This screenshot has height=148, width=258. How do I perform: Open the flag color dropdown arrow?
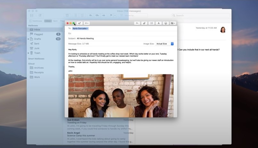(115, 15)
